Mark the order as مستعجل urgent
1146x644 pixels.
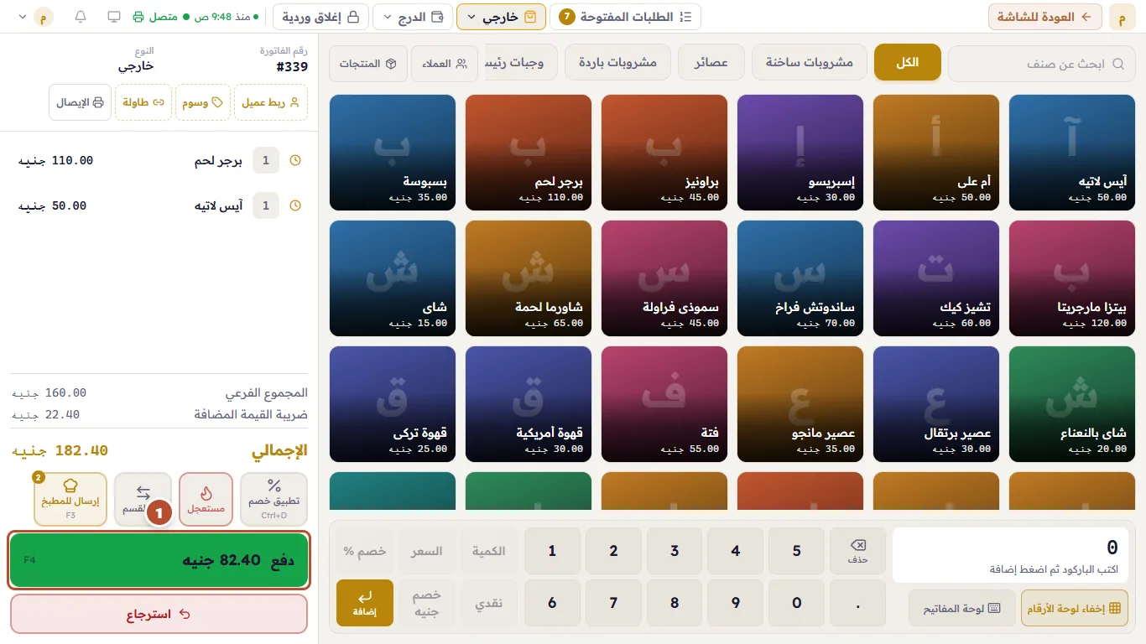(x=206, y=500)
